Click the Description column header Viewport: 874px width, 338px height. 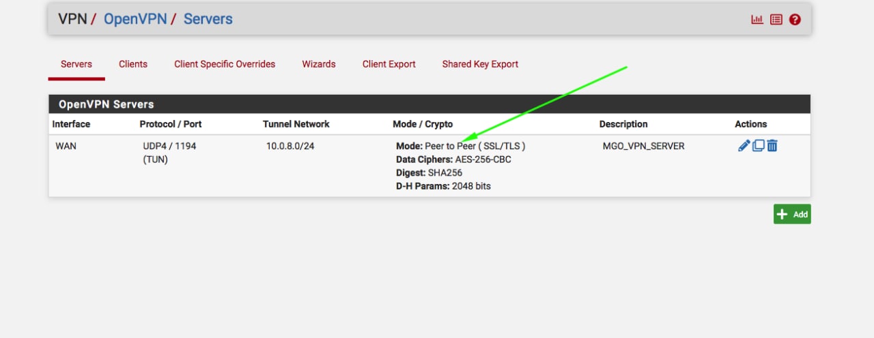point(623,124)
